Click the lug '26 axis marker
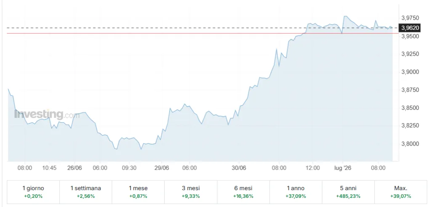This screenshot has height=207, width=431. point(341,168)
